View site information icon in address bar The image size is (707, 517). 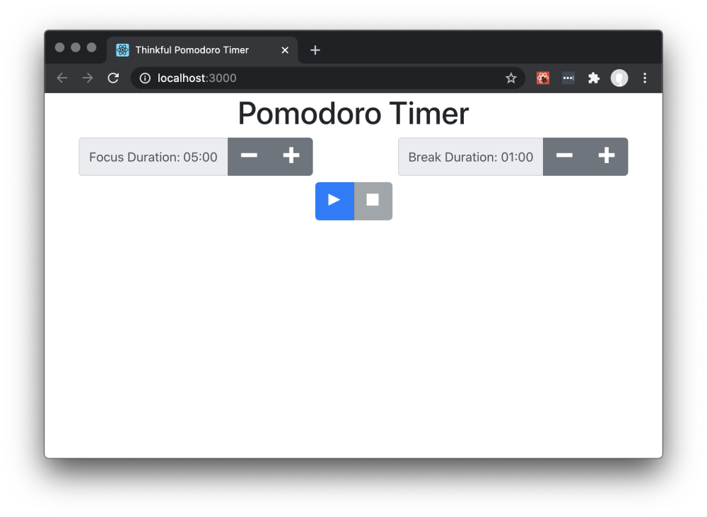click(x=145, y=78)
